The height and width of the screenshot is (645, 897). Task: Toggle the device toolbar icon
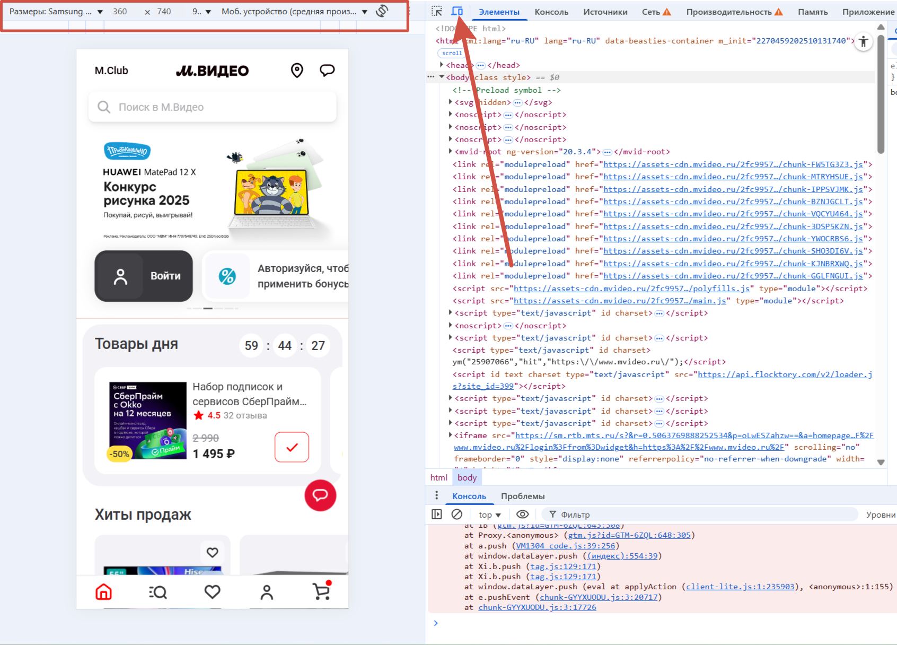pos(457,11)
